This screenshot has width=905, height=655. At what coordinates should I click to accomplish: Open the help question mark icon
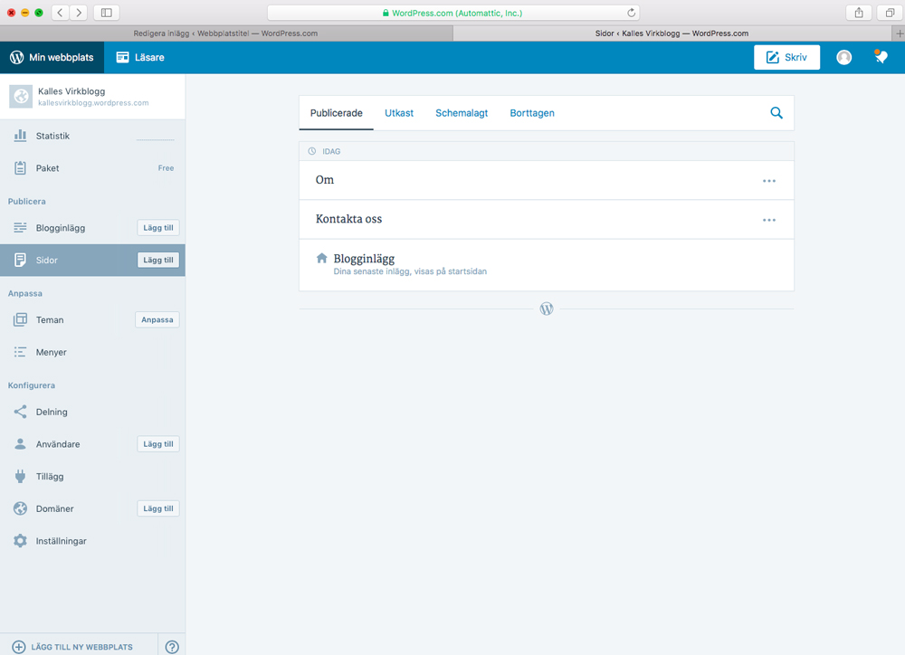pyautogui.click(x=172, y=647)
